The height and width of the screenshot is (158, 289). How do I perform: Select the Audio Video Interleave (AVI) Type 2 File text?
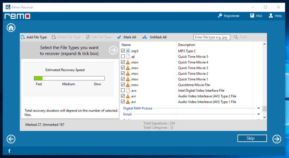click(207, 96)
